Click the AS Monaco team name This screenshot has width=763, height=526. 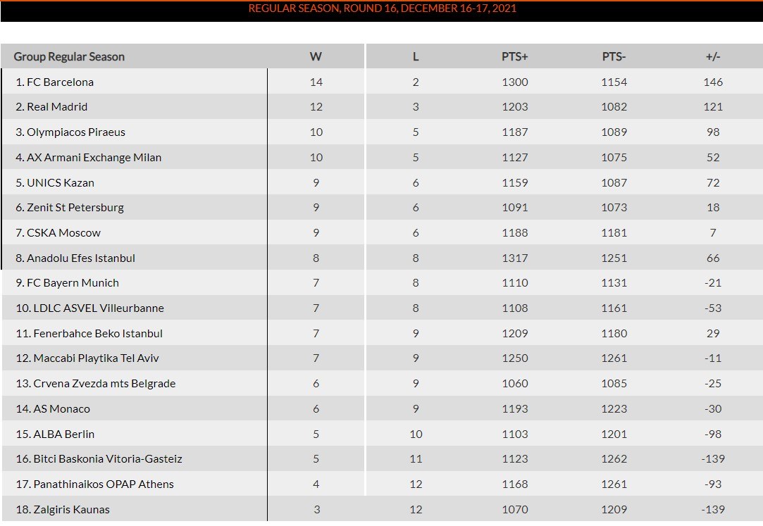62,409
